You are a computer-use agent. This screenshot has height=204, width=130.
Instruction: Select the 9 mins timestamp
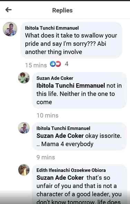(x=46, y=158)
